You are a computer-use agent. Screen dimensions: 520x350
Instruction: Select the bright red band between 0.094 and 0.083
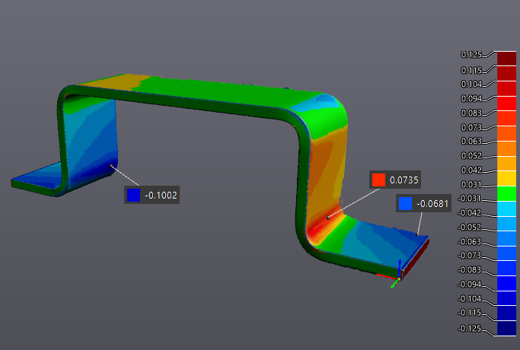coord(507,103)
